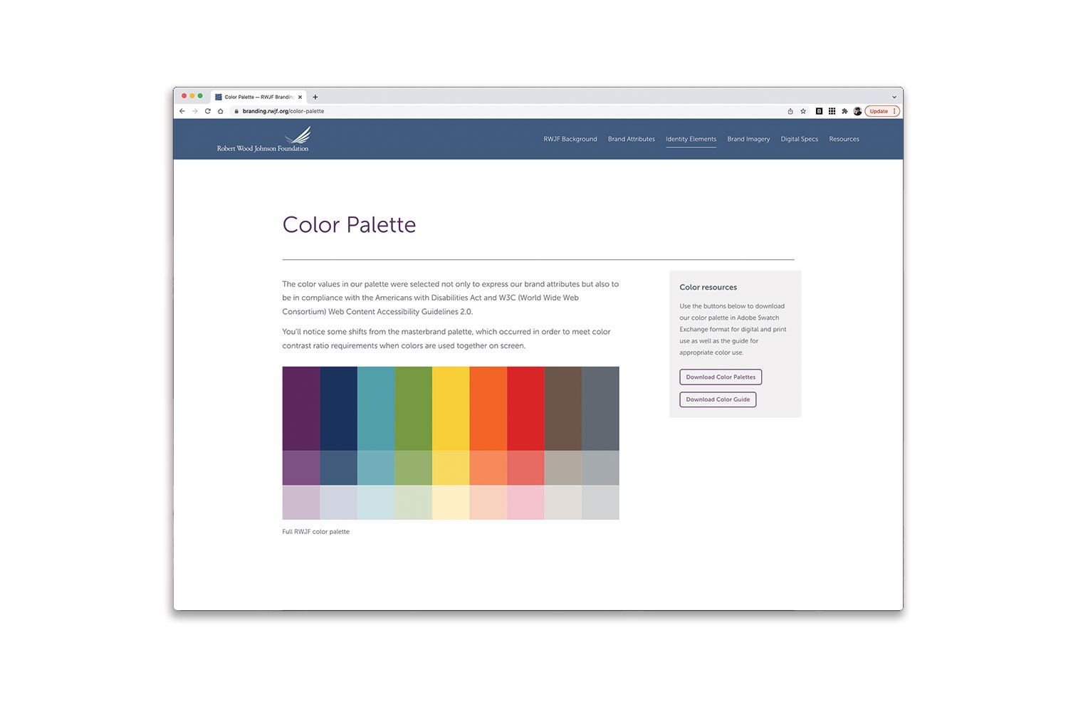Bookmark this page with the star icon
Image resolution: width=1068 pixels, height=712 pixels.
[x=803, y=111]
